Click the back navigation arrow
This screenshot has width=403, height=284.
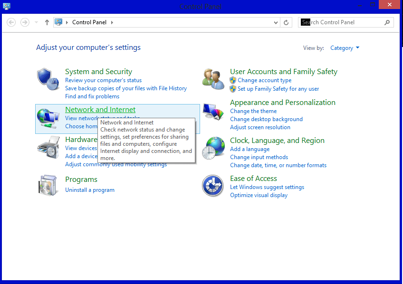(x=11, y=22)
